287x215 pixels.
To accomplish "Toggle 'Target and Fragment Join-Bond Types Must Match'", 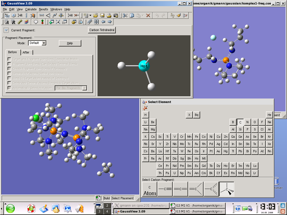I will (9, 59).
